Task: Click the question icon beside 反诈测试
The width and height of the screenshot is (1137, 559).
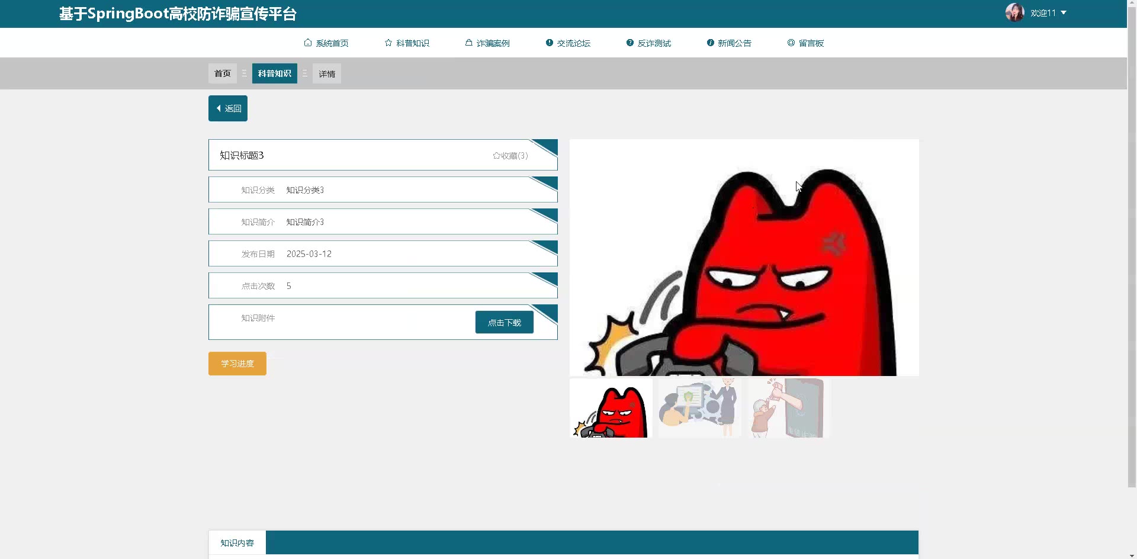Action: coord(630,43)
